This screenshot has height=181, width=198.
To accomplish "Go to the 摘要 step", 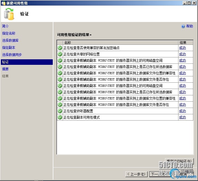I will coord(5,69).
